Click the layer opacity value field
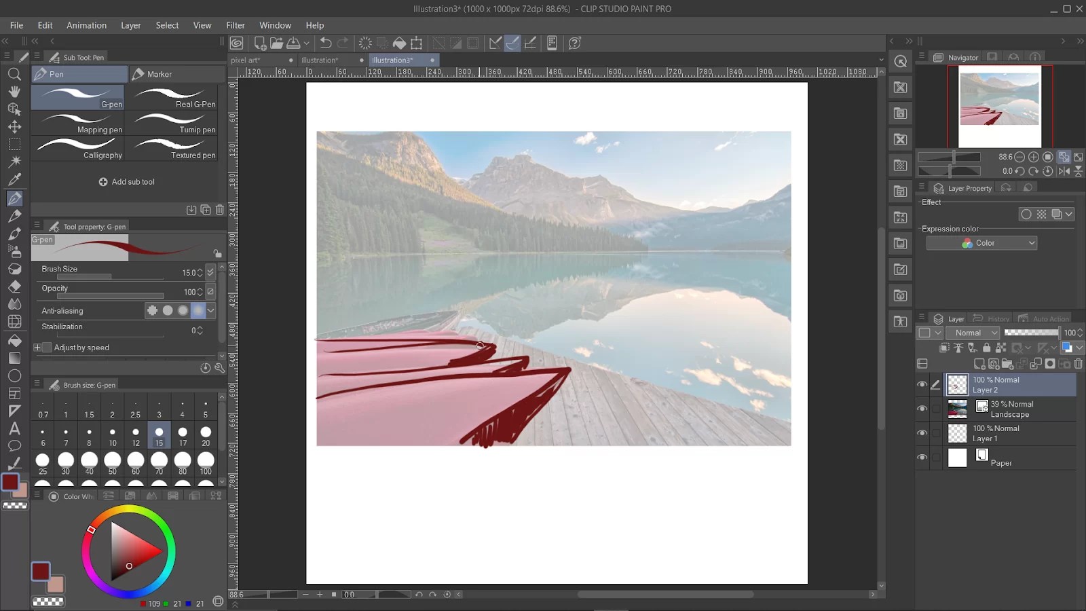The height and width of the screenshot is (611, 1086). (x=1070, y=333)
